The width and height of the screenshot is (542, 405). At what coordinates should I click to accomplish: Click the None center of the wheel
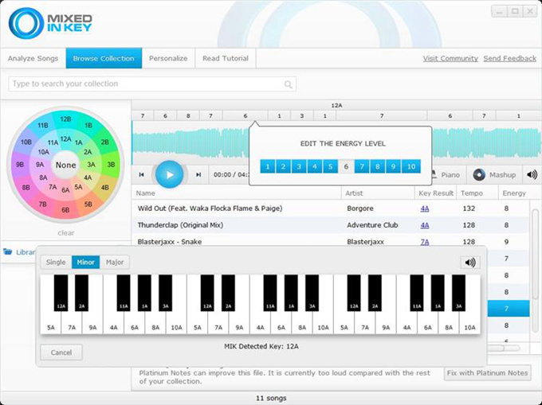click(x=65, y=165)
